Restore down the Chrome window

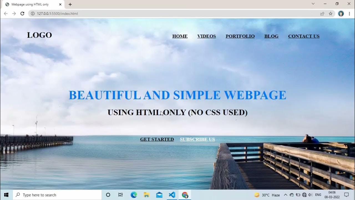(337, 4)
